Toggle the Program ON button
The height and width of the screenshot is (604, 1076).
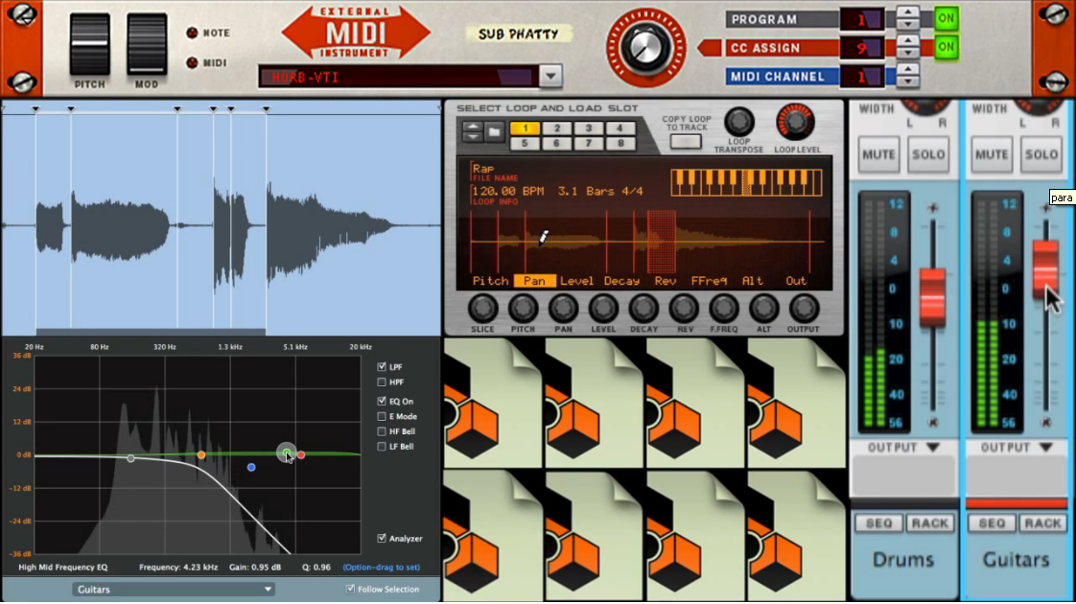click(x=947, y=18)
